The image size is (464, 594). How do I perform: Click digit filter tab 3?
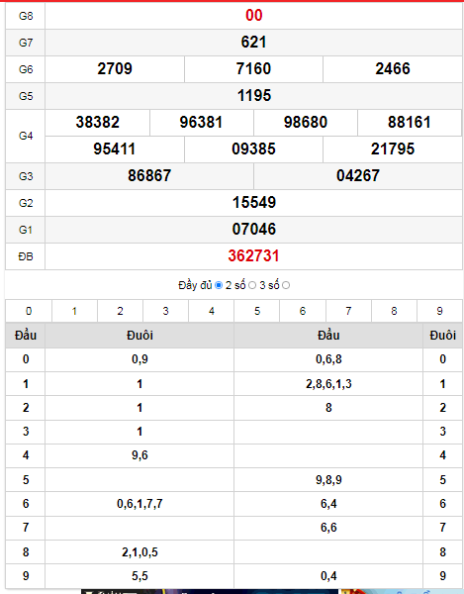(166, 311)
